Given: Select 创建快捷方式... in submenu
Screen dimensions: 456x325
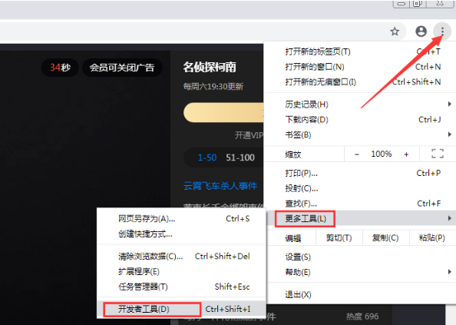Looking at the screenshot, I should (181, 234).
